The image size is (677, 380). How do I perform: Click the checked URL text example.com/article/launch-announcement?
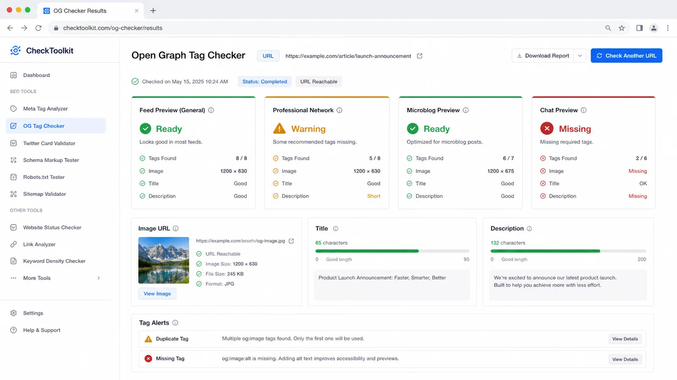click(348, 56)
